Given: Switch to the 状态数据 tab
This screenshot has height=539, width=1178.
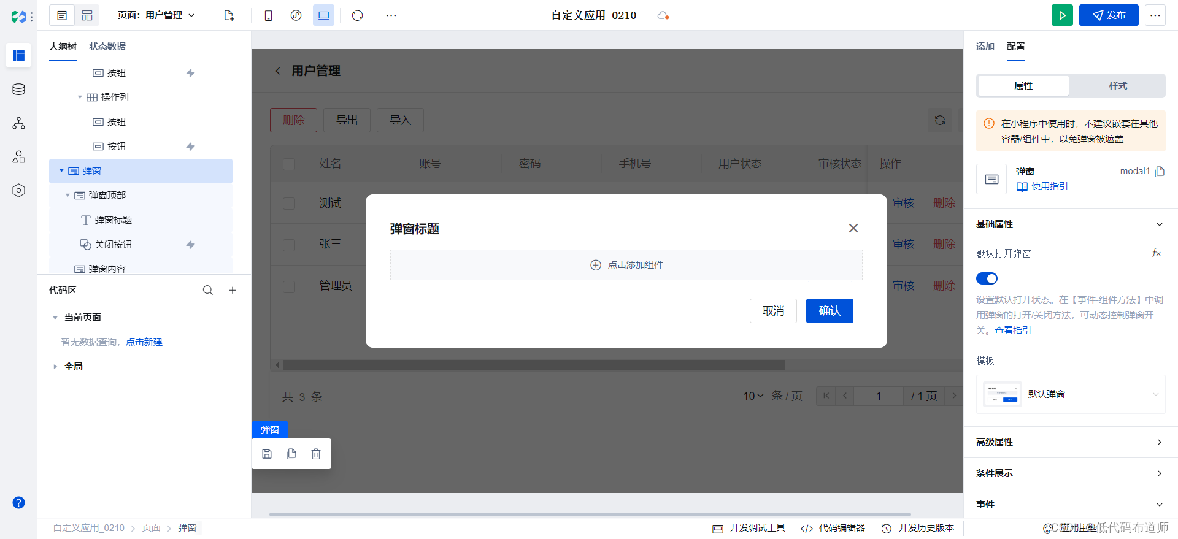Looking at the screenshot, I should (x=107, y=47).
